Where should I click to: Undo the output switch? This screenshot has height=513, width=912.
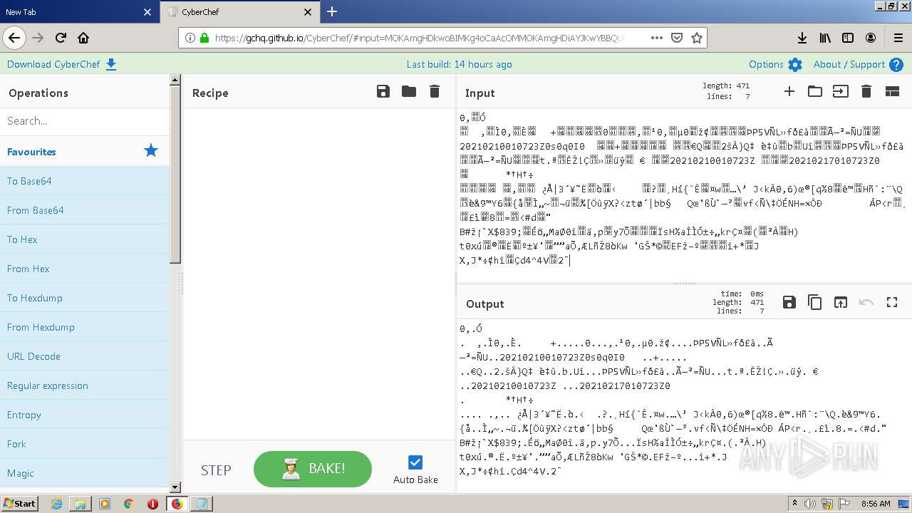866,302
